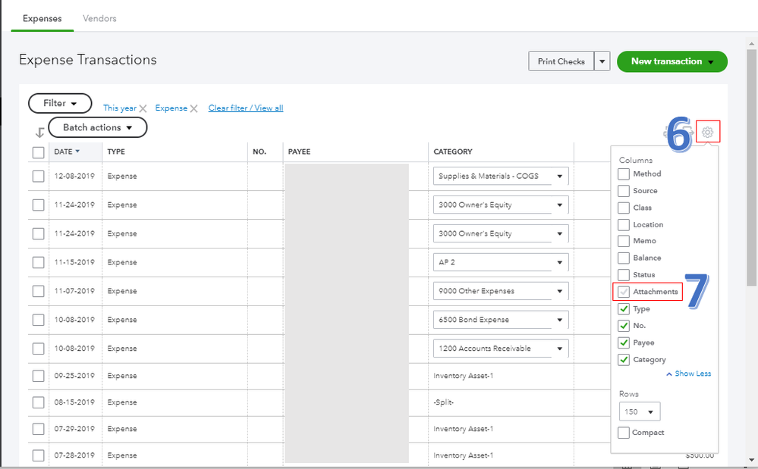The image size is (758, 469).
Task: Open the table gear settings icon
Action: coord(707,132)
